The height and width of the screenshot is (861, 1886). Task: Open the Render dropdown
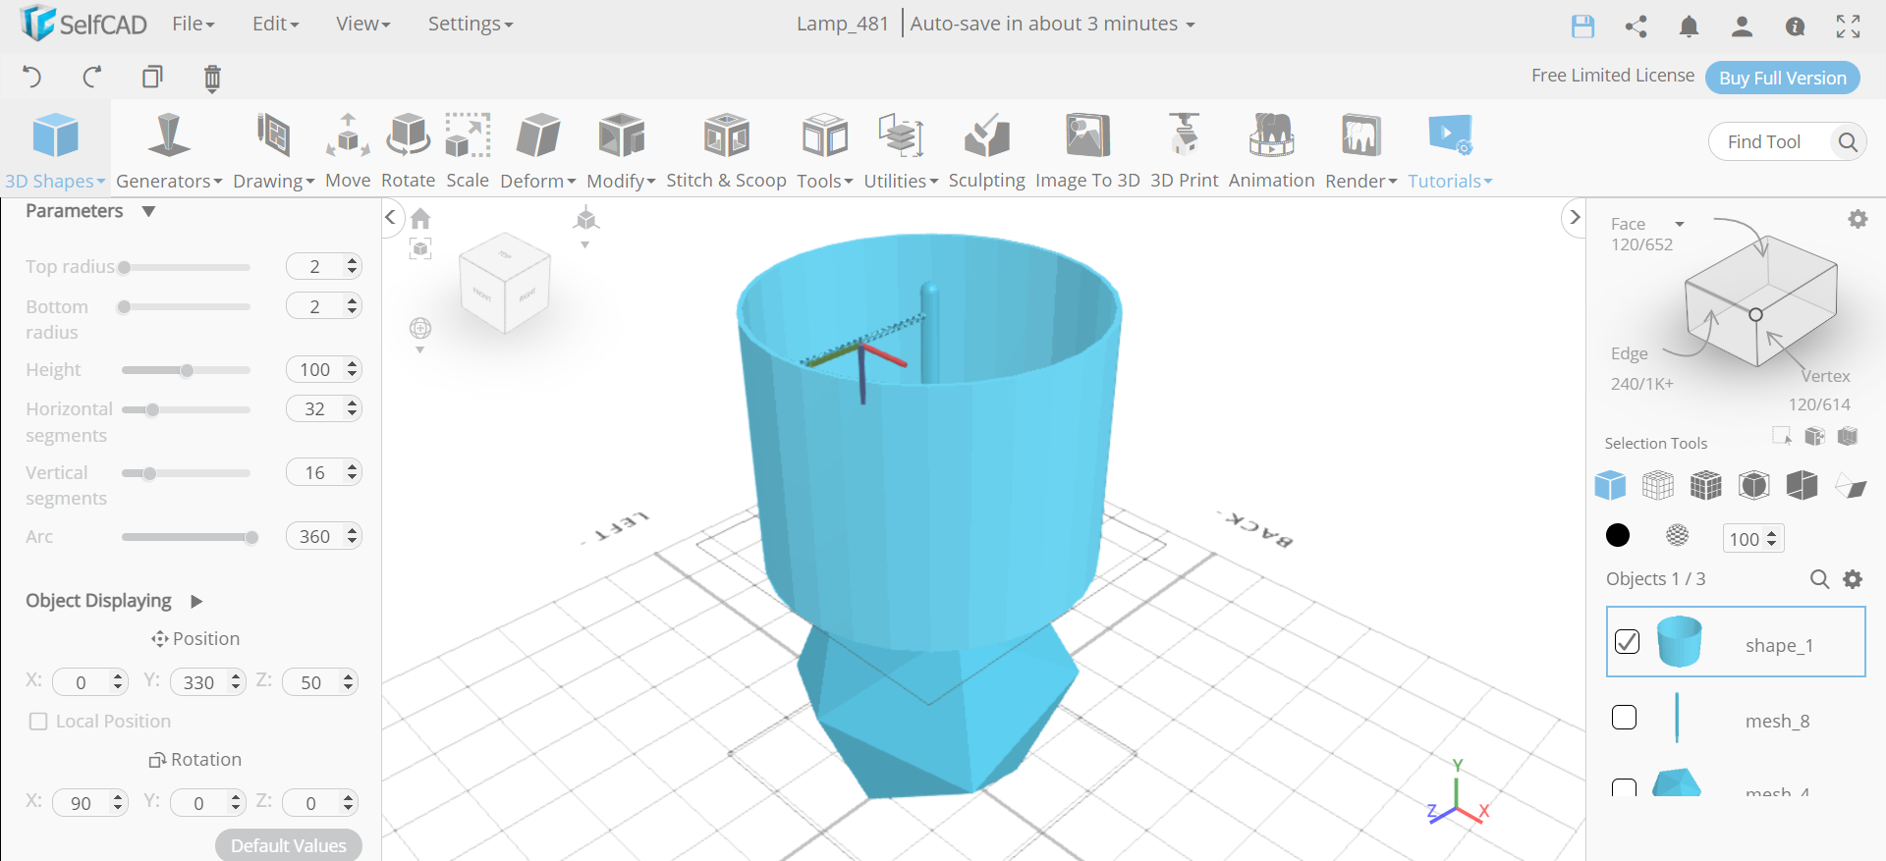click(x=1360, y=150)
